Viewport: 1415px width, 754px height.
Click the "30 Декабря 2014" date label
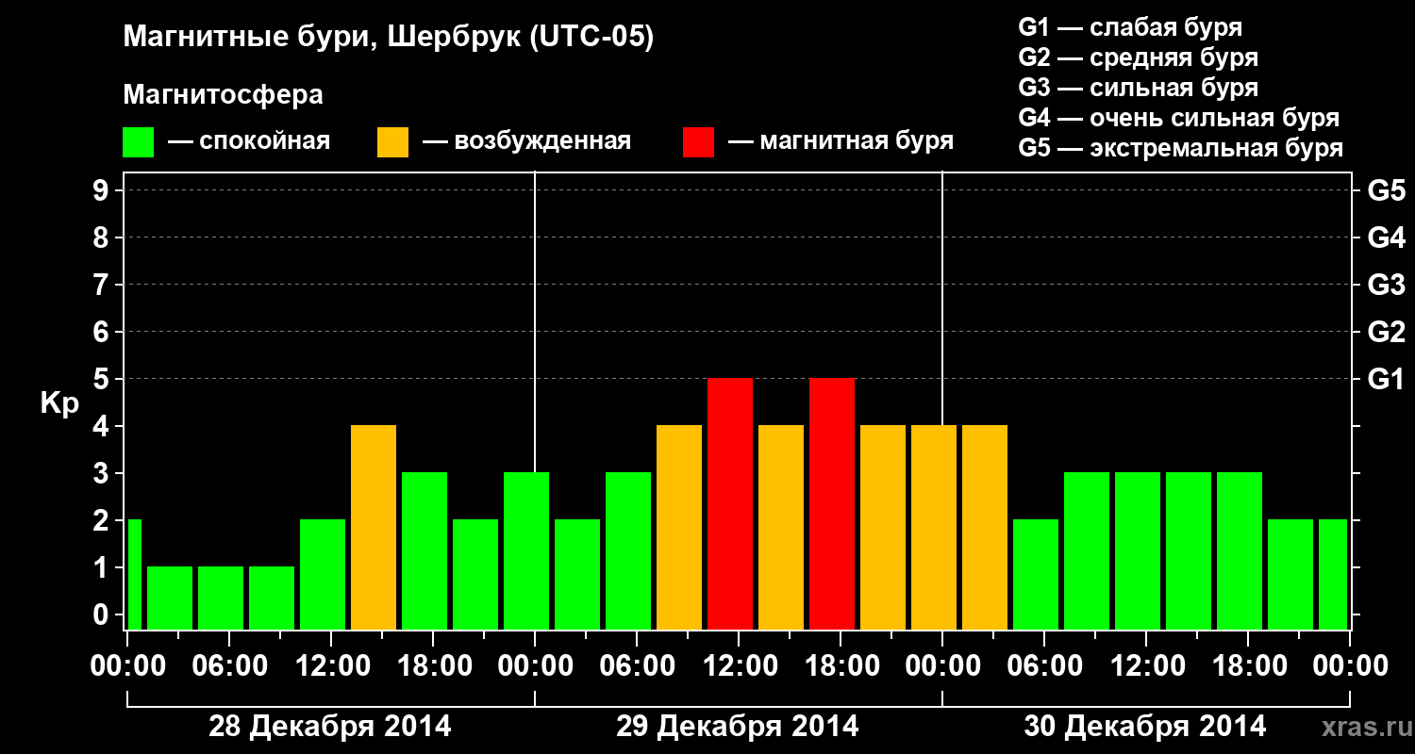pyautogui.click(x=1145, y=727)
